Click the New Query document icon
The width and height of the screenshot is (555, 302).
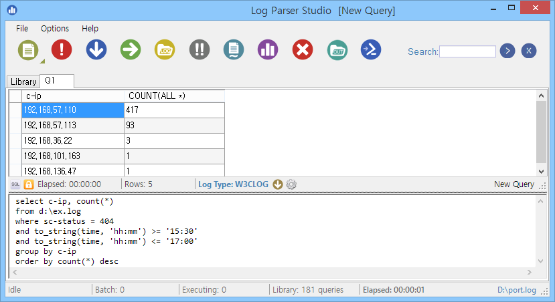tap(28, 50)
